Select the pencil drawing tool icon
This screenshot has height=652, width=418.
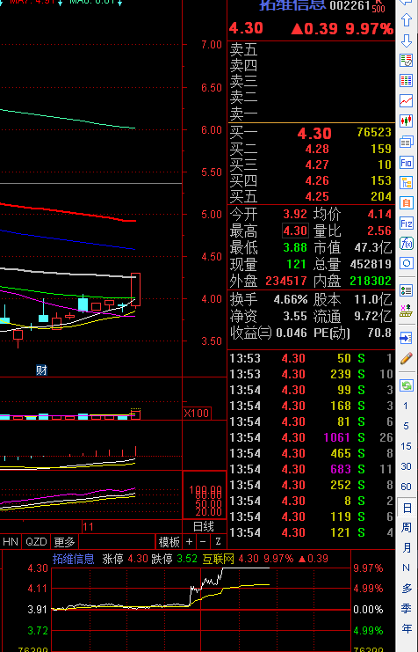407,358
